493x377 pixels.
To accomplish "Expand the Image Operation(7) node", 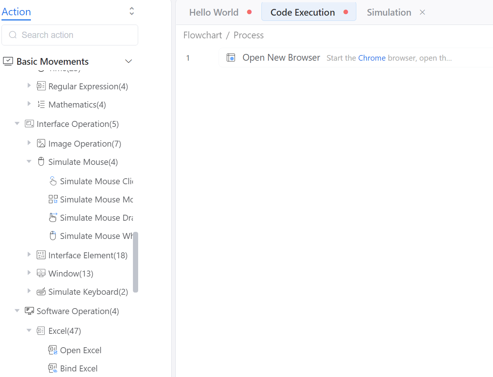I will coord(29,143).
